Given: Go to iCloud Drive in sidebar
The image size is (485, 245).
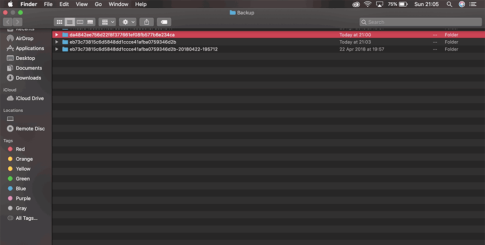Looking at the screenshot, I should [x=30, y=98].
